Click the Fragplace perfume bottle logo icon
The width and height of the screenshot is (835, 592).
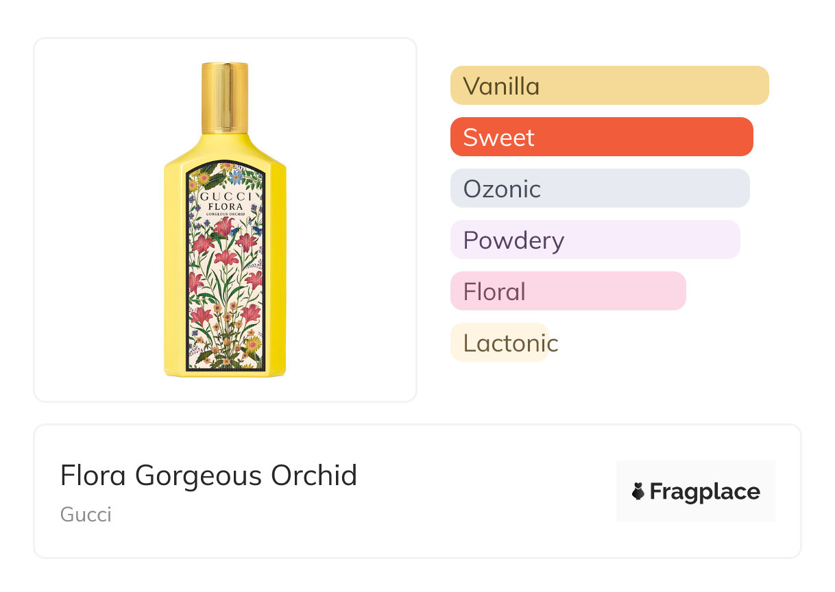tap(638, 491)
